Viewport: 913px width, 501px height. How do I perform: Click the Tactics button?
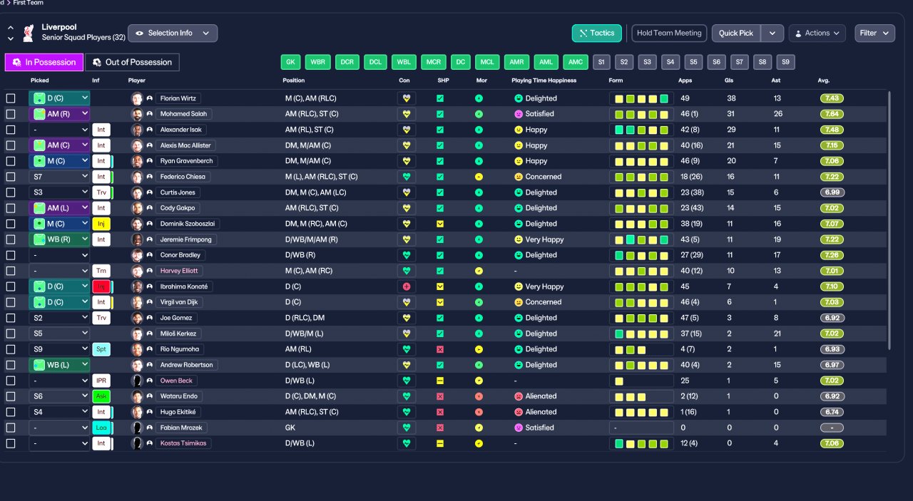597,33
